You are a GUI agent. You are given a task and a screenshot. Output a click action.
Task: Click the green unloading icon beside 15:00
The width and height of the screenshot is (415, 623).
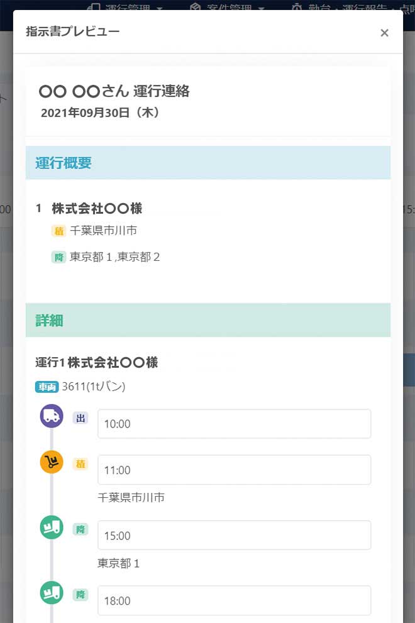click(52, 527)
